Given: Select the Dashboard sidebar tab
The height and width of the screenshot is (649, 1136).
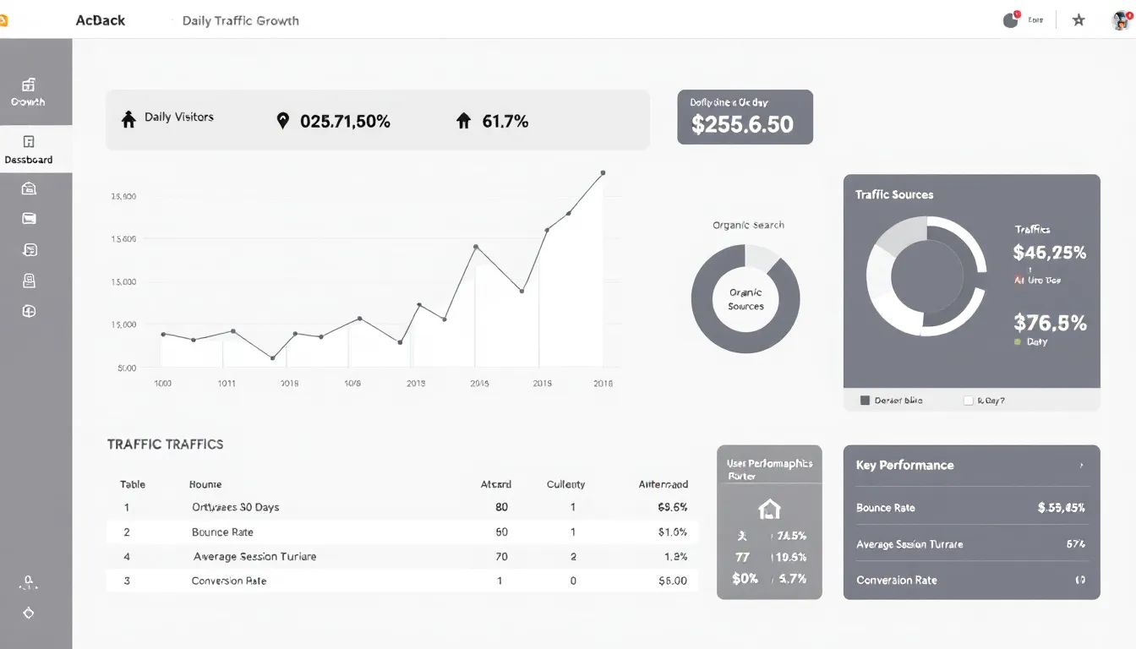Looking at the screenshot, I should (29, 150).
